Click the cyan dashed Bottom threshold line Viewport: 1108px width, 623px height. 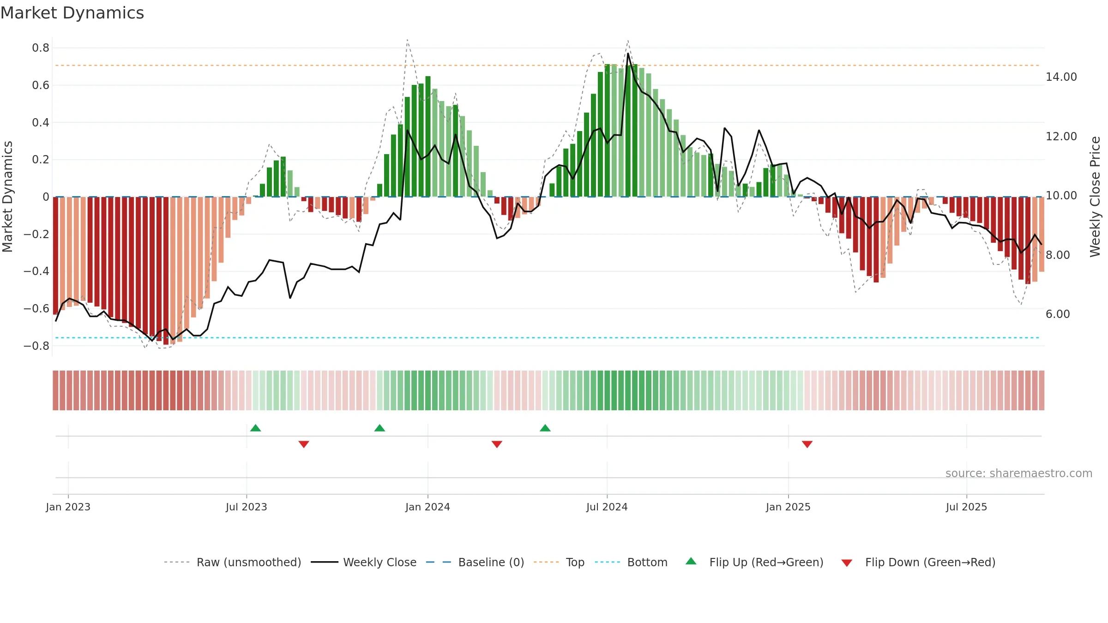pos(548,338)
